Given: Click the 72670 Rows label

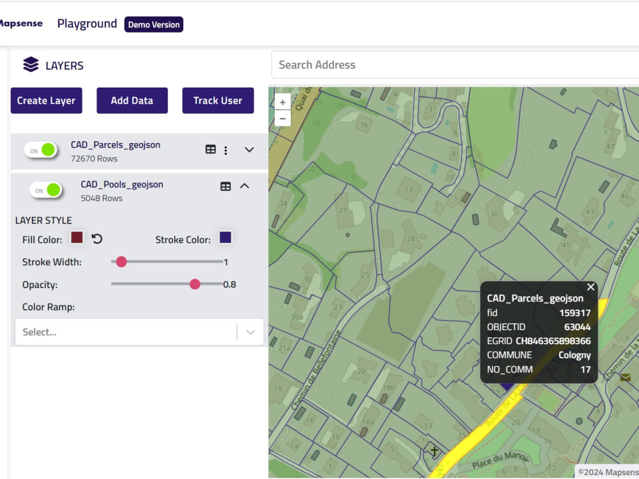Looking at the screenshot, I should click(94, 158).
